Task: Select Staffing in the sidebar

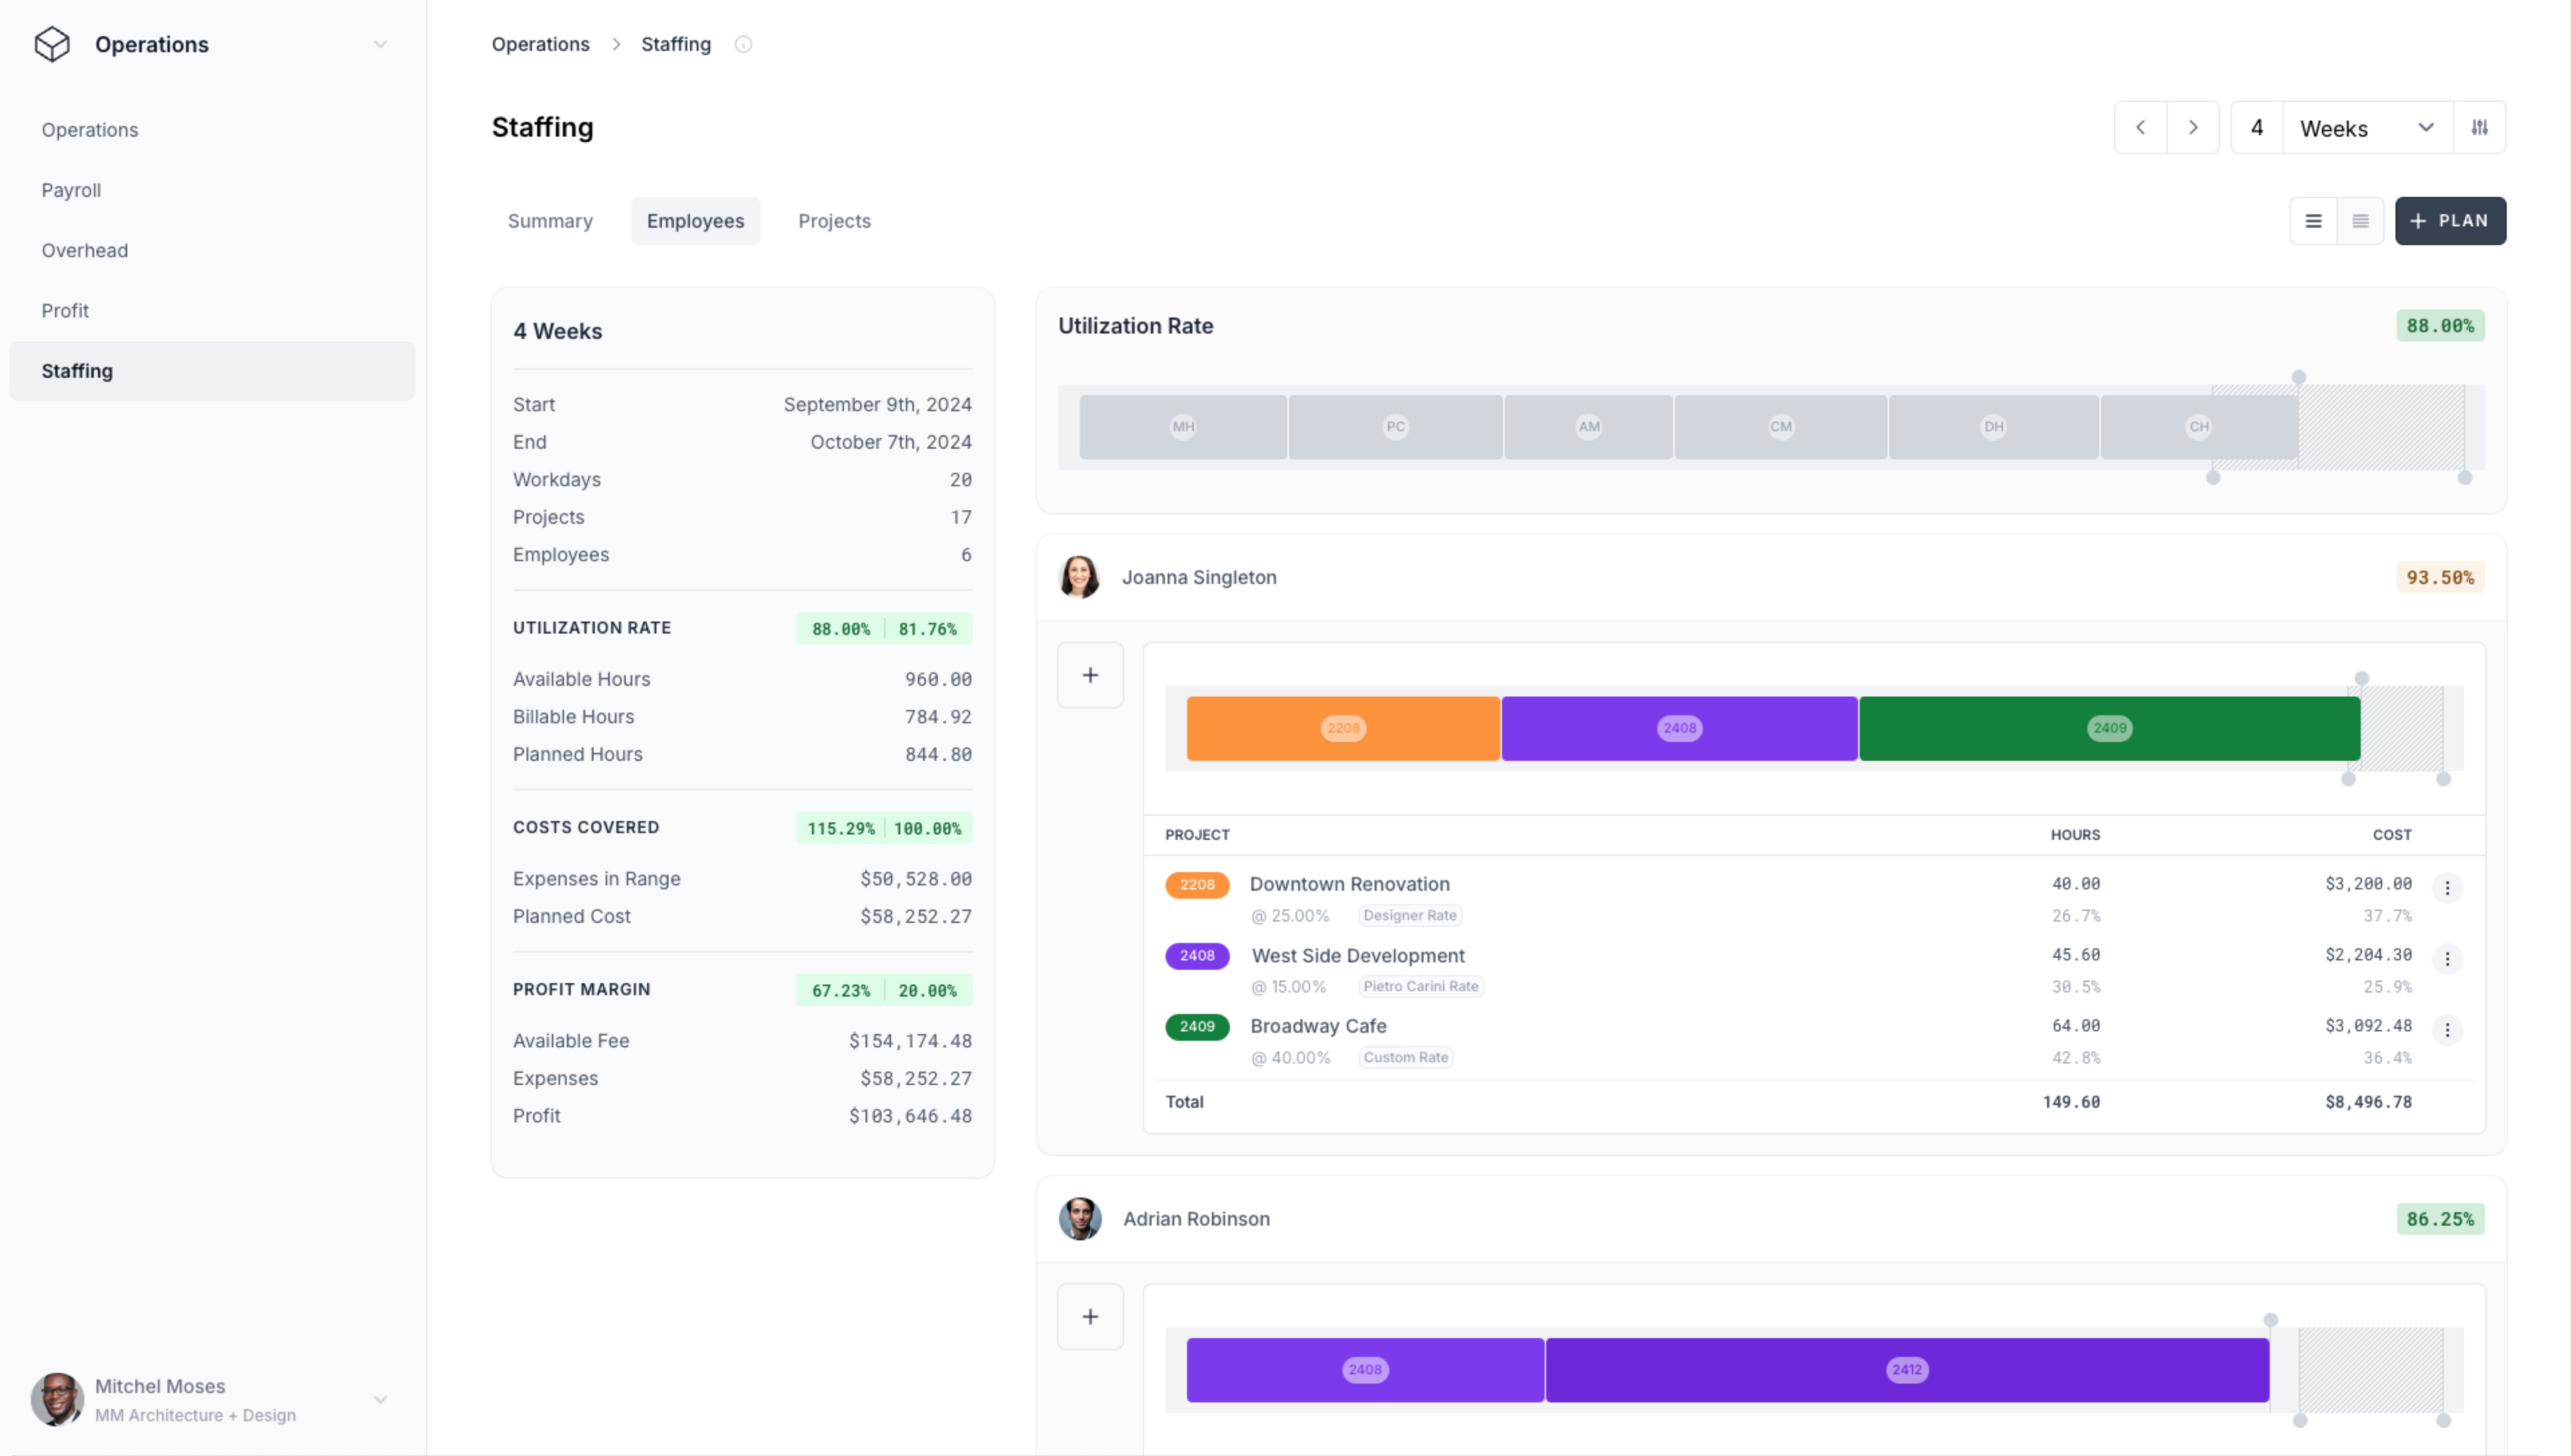Action: (212, 371)
